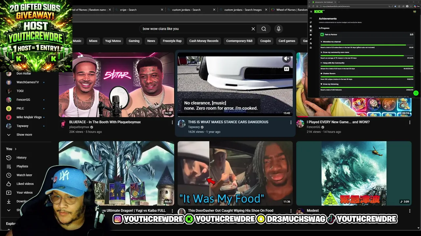Unmute the stance cars video preview
421x236 pixels.
[x=287, y=59]
